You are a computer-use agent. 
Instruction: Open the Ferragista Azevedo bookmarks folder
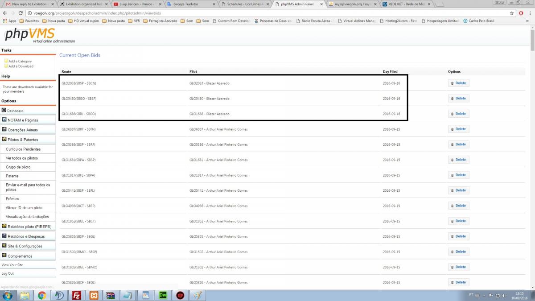tap(160, 21)
